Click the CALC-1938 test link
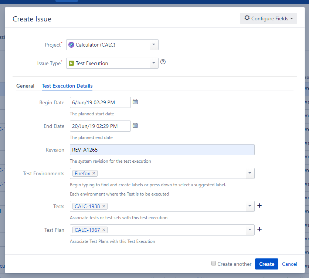The width and height of the screenshot is (309, 278). click(x=87, y=206)
